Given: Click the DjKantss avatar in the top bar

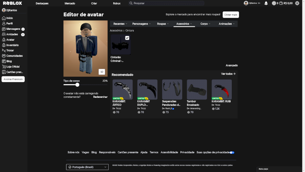Looking at the screenshot, I should click(246, 3).
